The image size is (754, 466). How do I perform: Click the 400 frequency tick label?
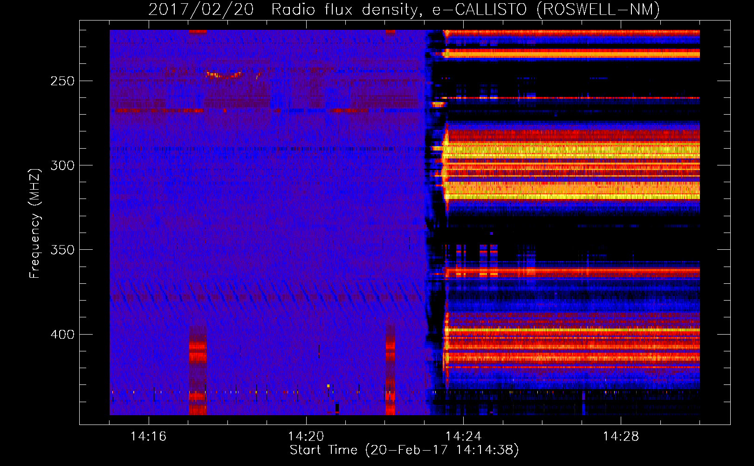coord(62,335)
